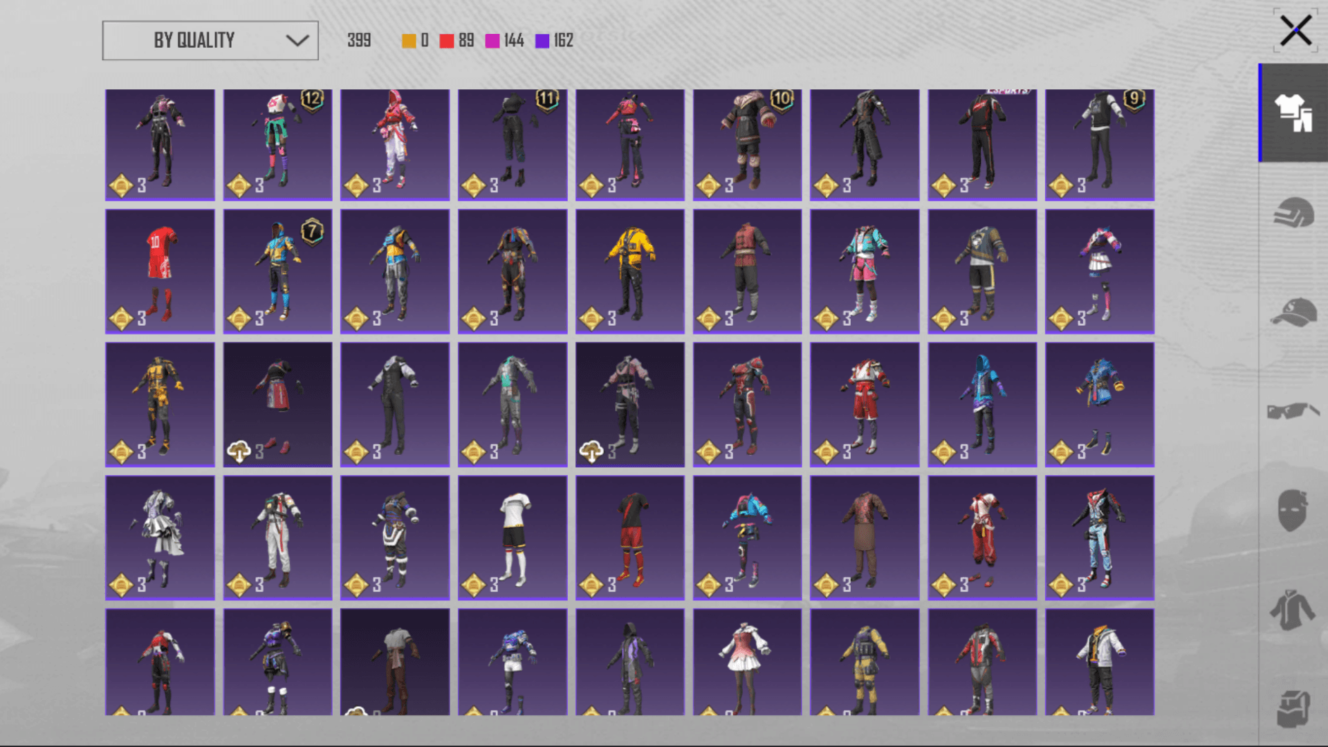Open the backpack category icon

(1293, 708)
